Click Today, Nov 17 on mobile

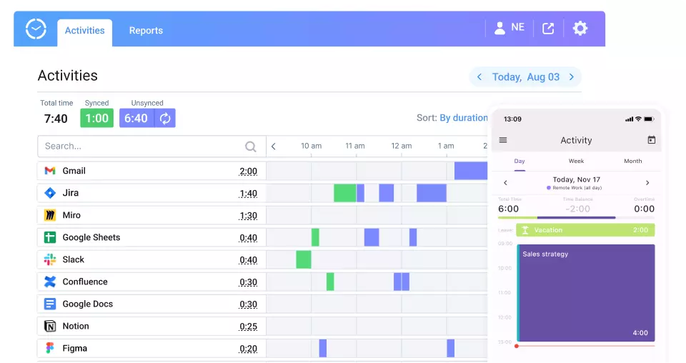[x=576, y=180]
